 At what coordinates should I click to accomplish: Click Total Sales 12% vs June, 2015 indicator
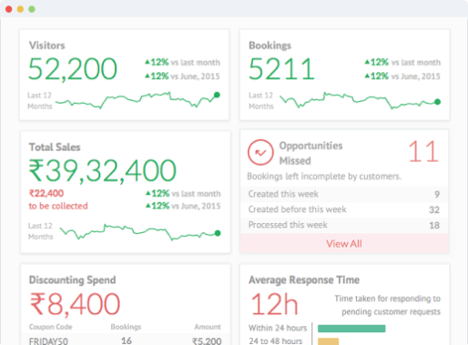183,206
